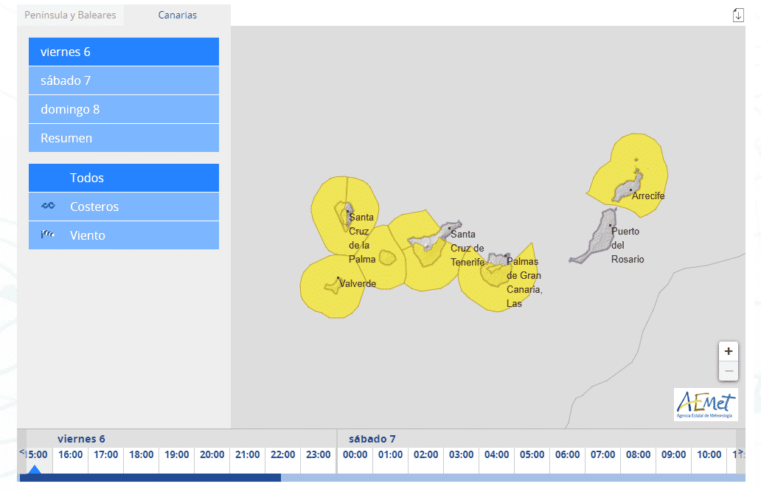Filter warnings by Costeros

[x=124, y=207]
